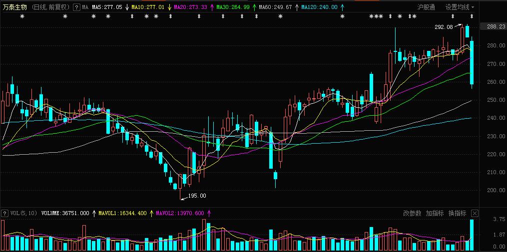Click 换指标 to switch indicator
The height and width of the screenshot is (252, 507).
(457, 213)
